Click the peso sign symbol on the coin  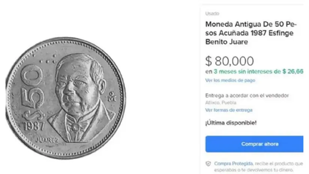point(34,115)
